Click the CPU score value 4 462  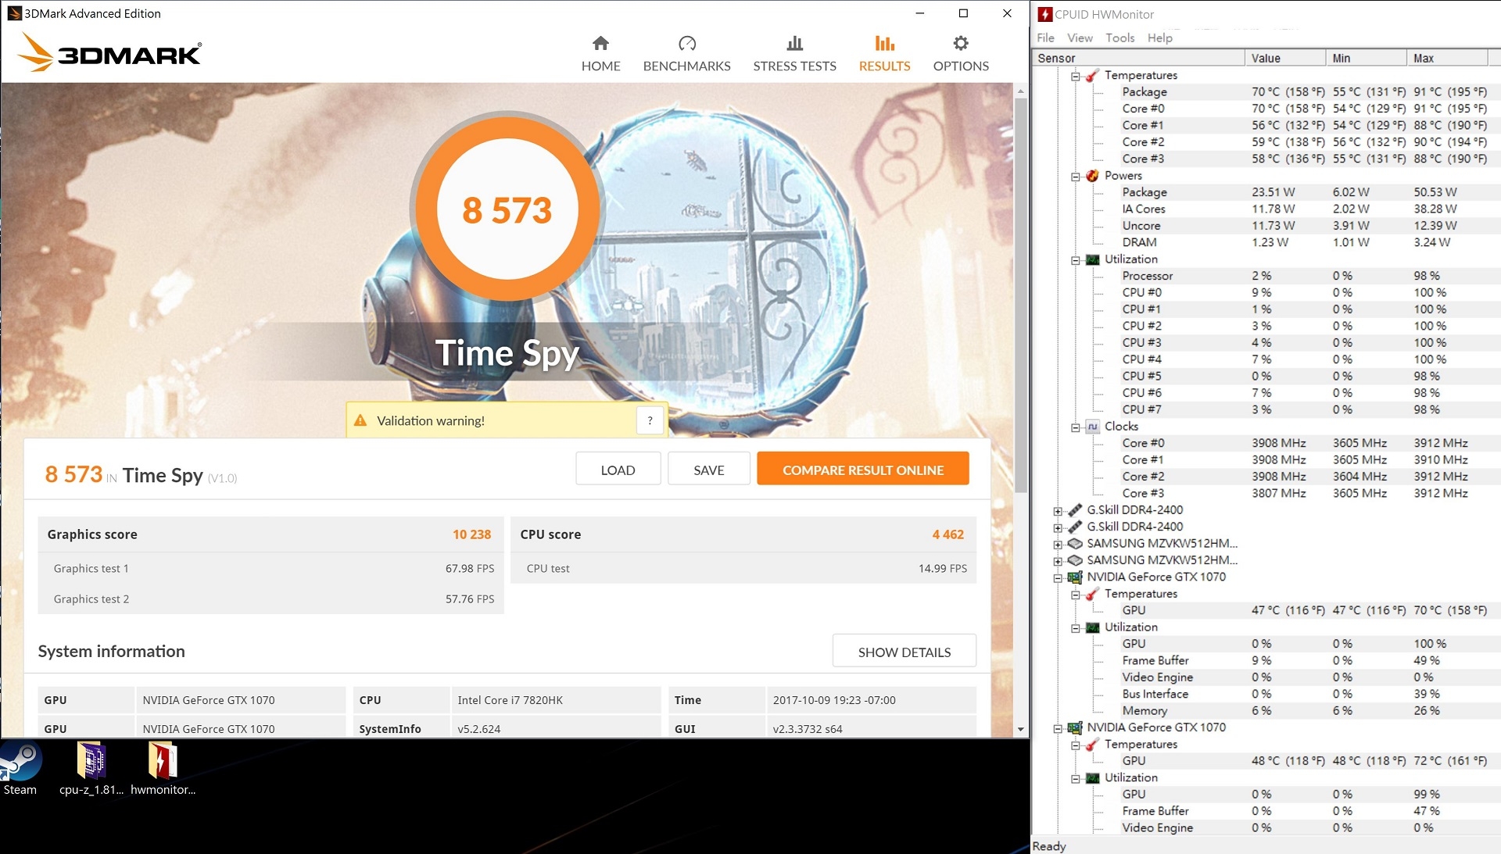pyautogui.click(x=948, y=534)
